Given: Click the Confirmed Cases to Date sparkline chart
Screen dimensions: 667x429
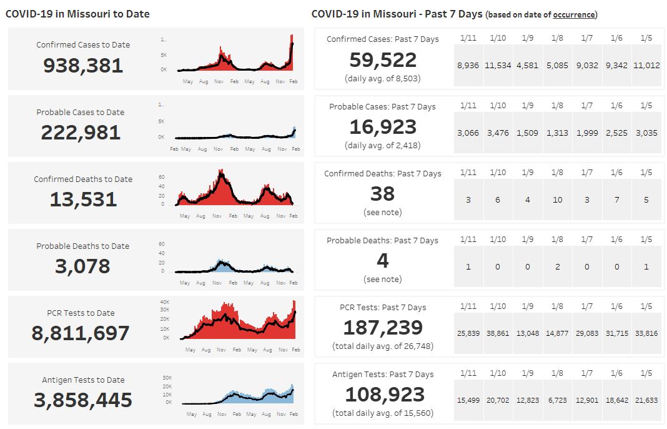Looking at the screenshot, I should [x=236, y=58].
